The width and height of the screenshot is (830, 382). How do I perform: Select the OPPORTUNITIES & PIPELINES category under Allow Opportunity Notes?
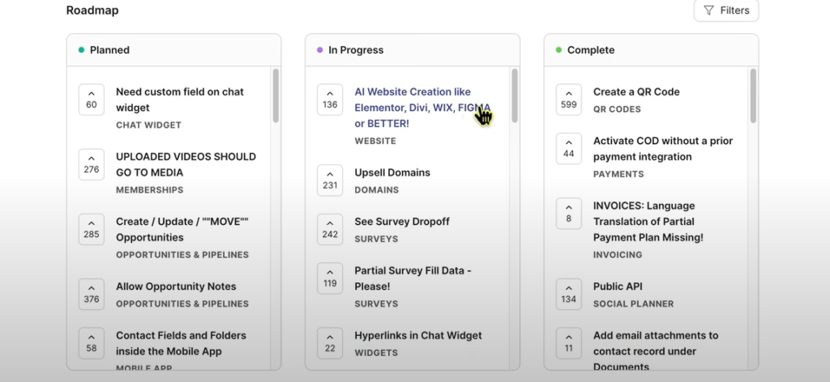point(182,303)
